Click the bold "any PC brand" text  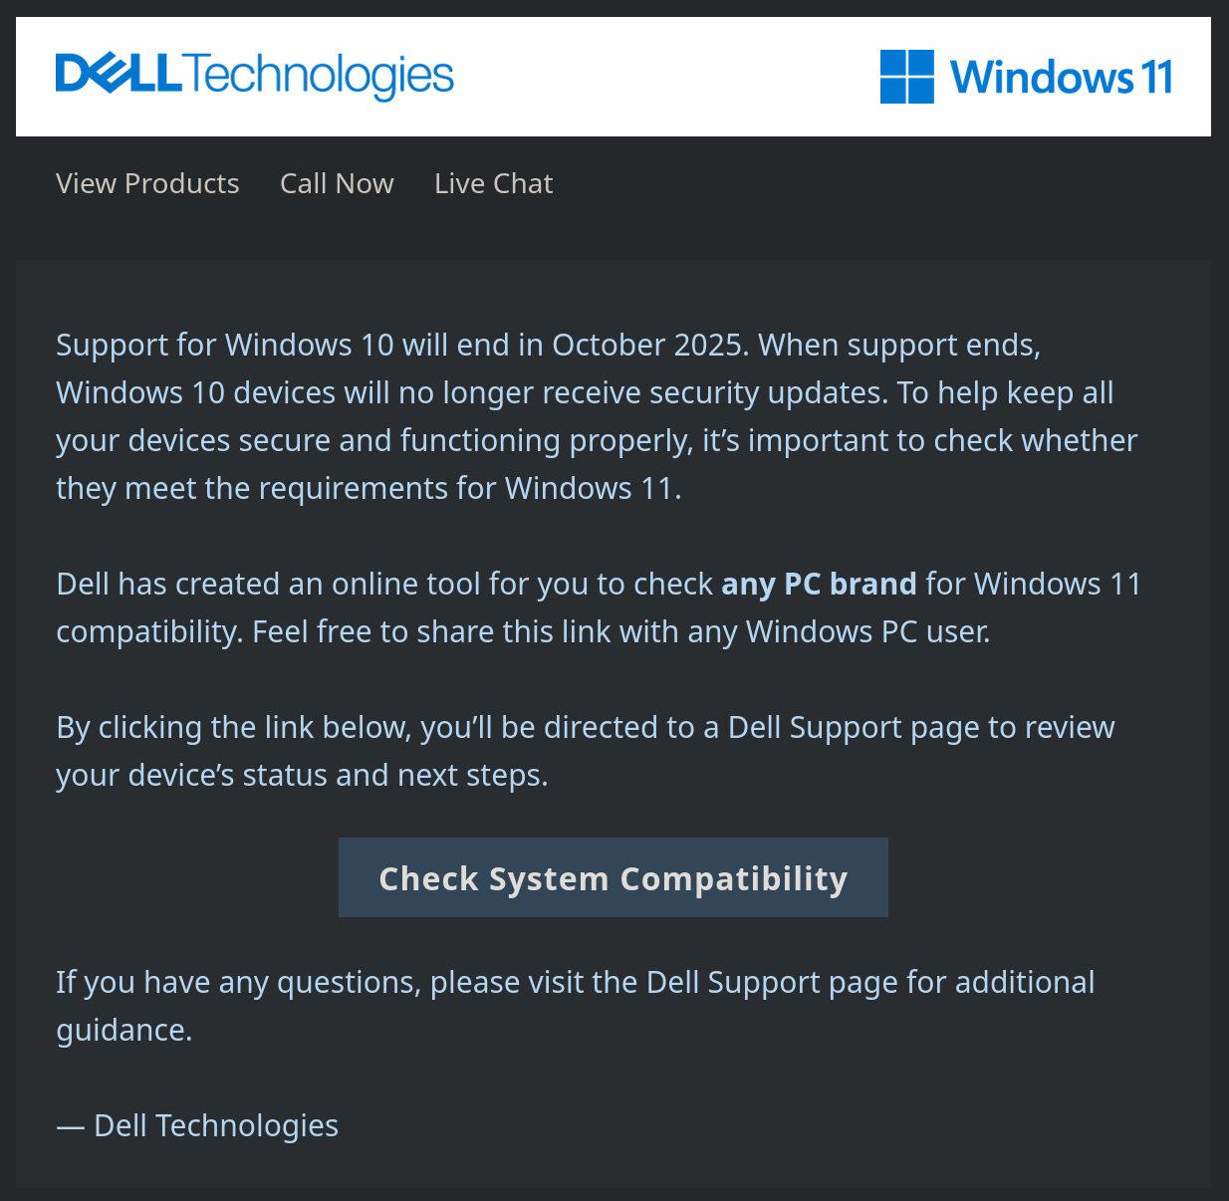coord(819,584)
